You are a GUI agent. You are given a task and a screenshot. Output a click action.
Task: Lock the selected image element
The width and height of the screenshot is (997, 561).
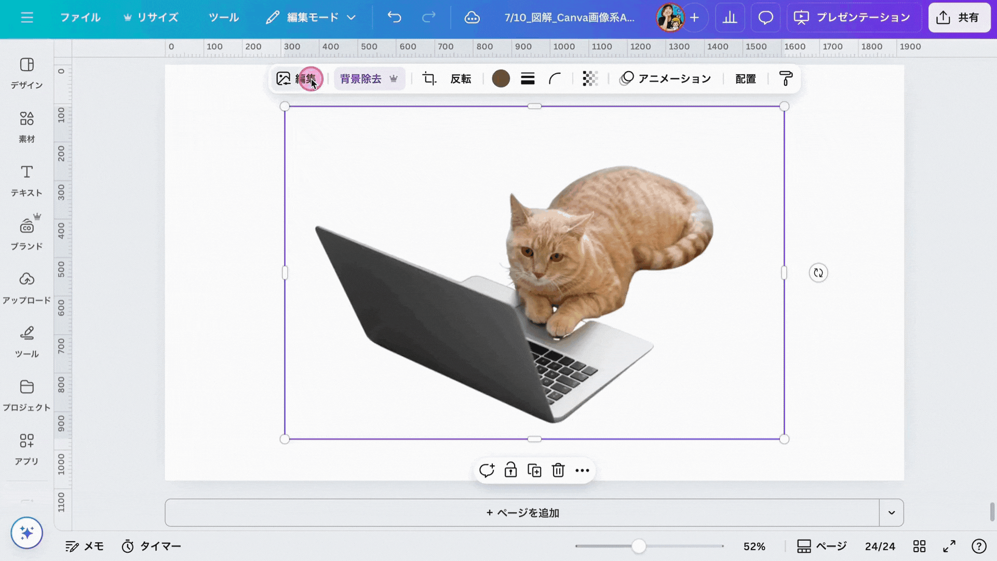510,471
